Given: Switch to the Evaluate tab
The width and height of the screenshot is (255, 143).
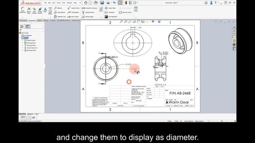Looking at the screenshot, I should pos(53,20).
